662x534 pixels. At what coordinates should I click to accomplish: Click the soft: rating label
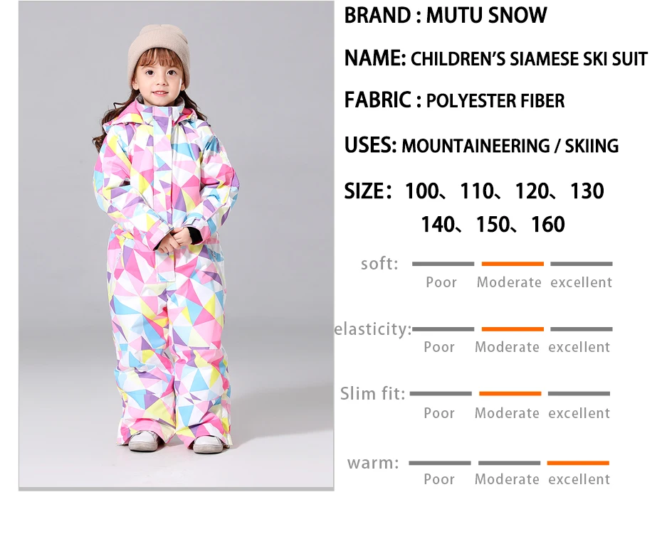coord(379,264)
